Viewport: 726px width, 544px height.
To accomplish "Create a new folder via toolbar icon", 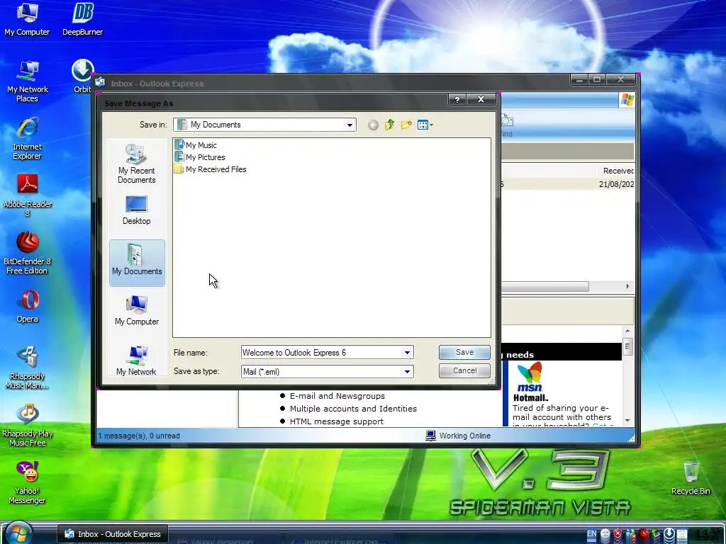I will point(406,125).
